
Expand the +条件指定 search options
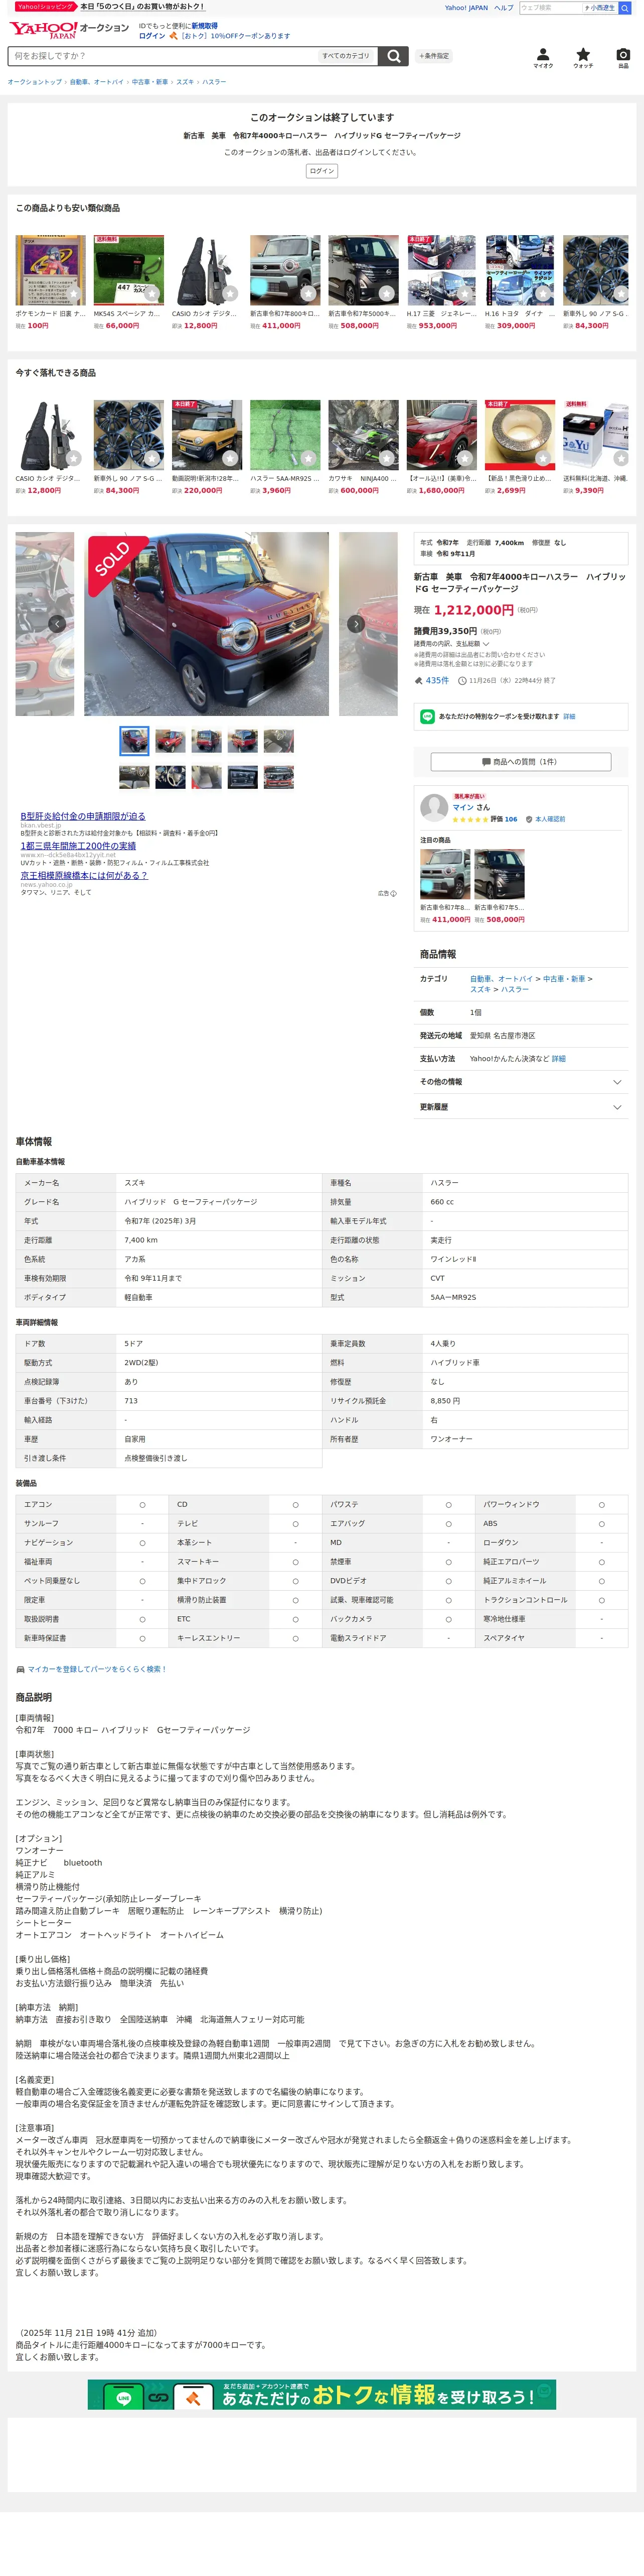(434, 56)
